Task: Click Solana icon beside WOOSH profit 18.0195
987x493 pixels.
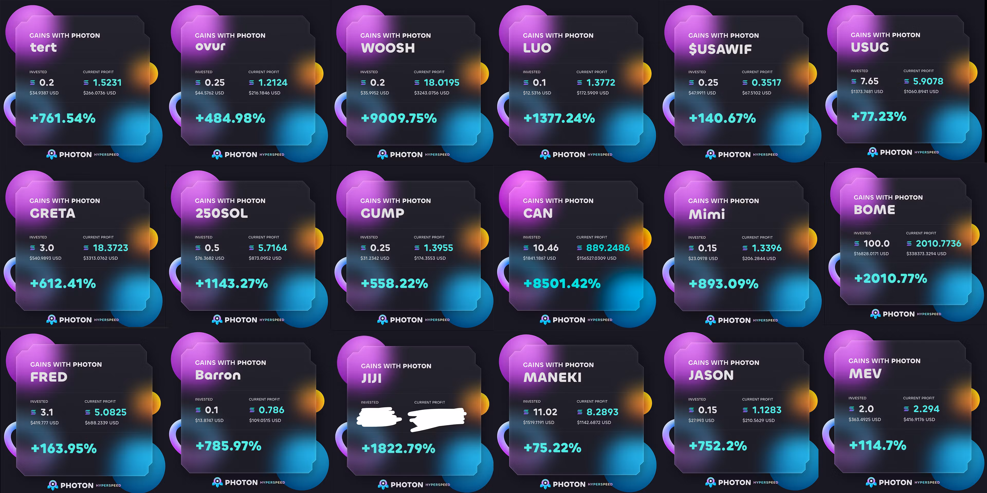Action: point(417,83)
